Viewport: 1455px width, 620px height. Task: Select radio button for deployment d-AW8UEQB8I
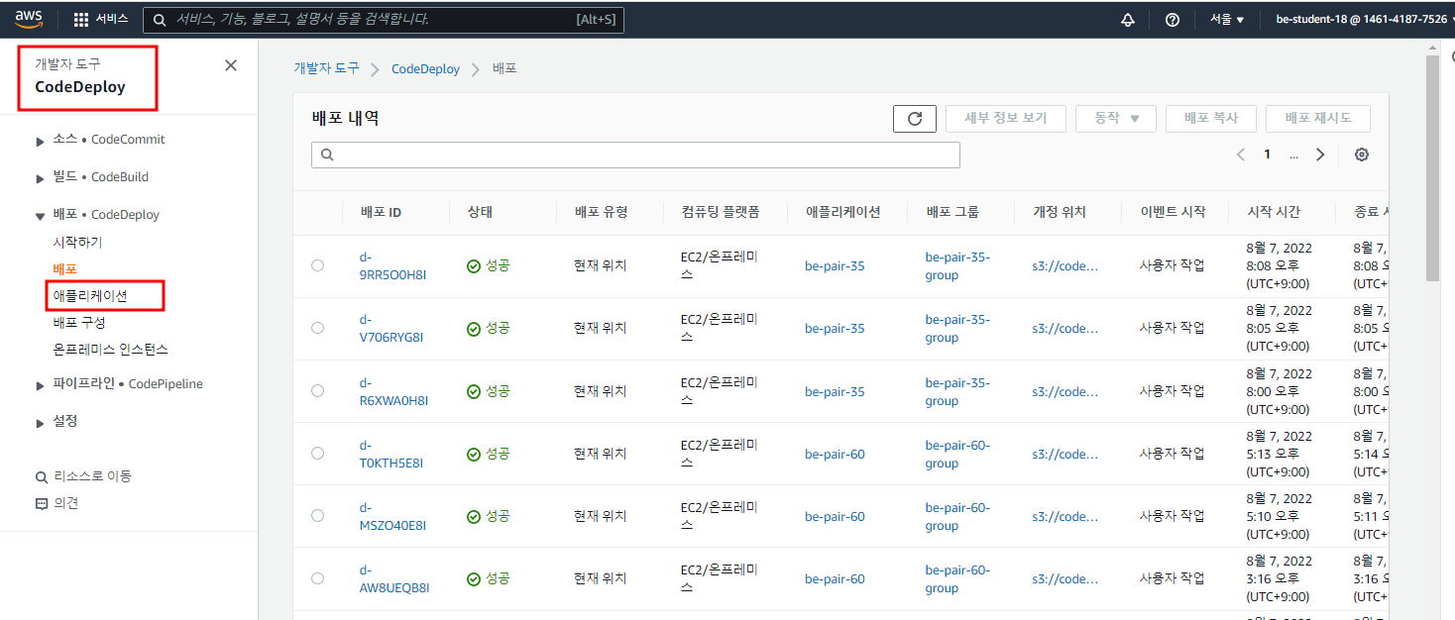click(x=317, y=578)
